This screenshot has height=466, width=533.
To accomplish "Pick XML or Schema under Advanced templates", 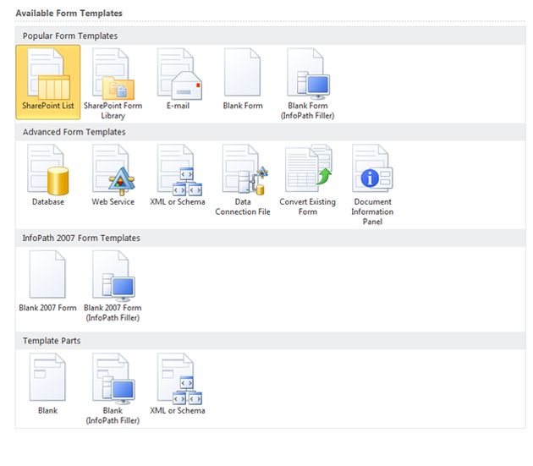I will pos(178,175).
